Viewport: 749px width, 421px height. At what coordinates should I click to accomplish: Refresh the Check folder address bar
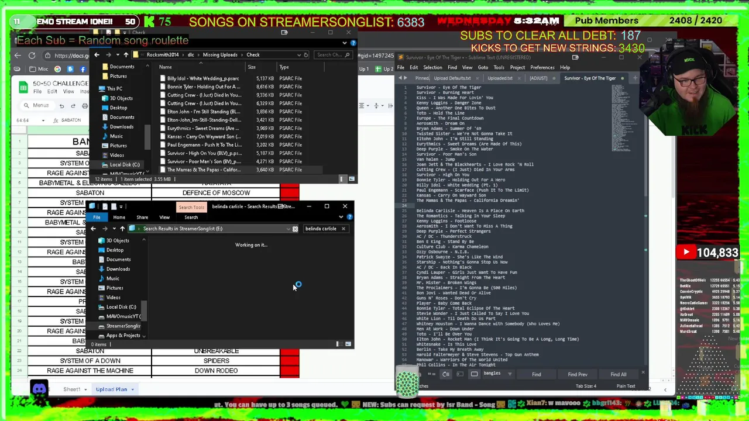click(306, 55)
